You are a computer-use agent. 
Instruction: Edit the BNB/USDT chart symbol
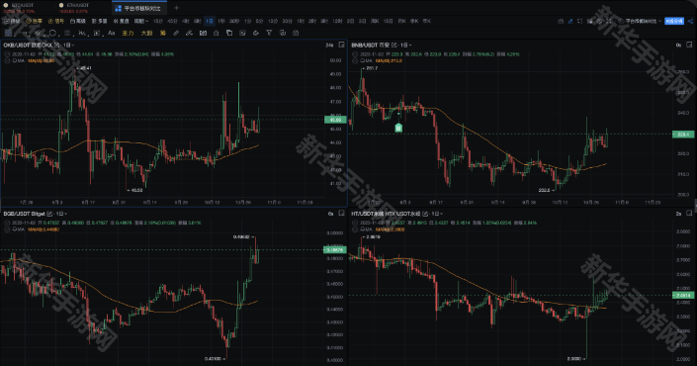click(x=394, y=45)
